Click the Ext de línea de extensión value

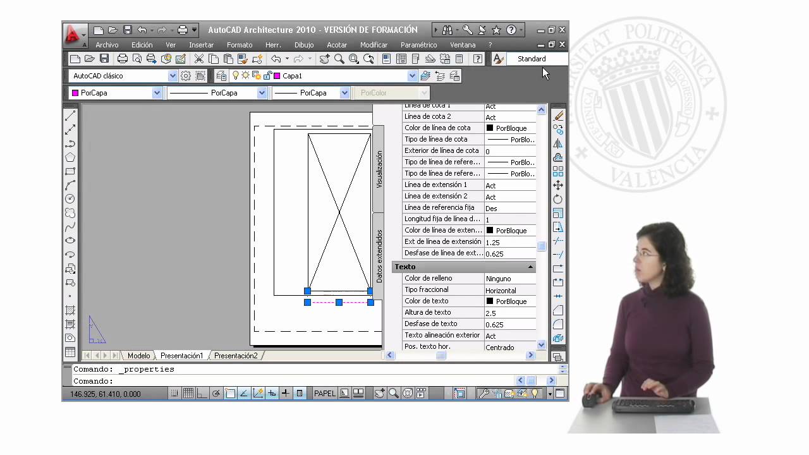point(509,242)
